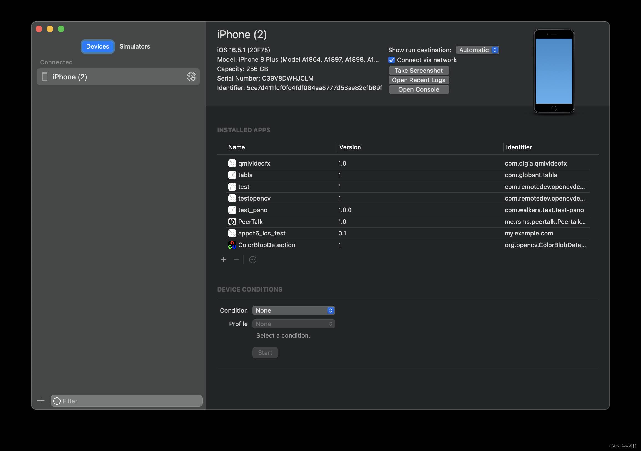Image resolution: width=641 pixels, height=451 pixels.
Task: Select iPhone (2) in the Connected list
Action: click(x=118, y=77)
